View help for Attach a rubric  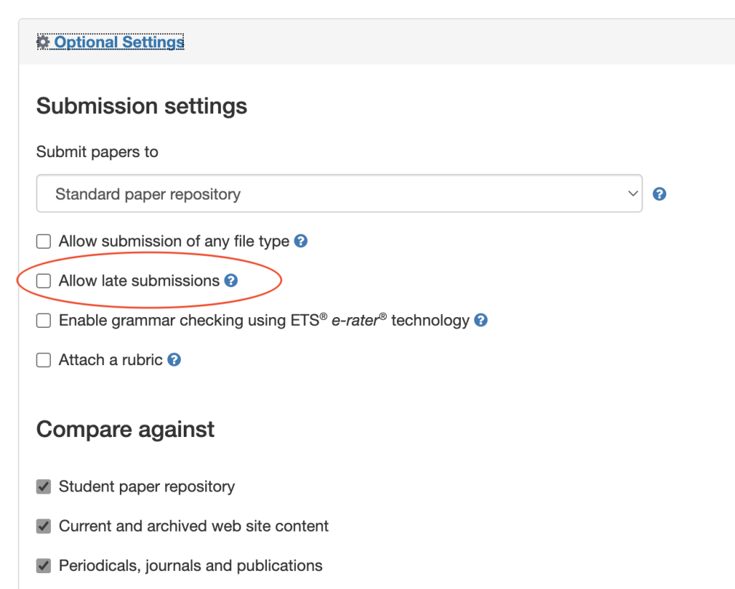tap(174, 359)
